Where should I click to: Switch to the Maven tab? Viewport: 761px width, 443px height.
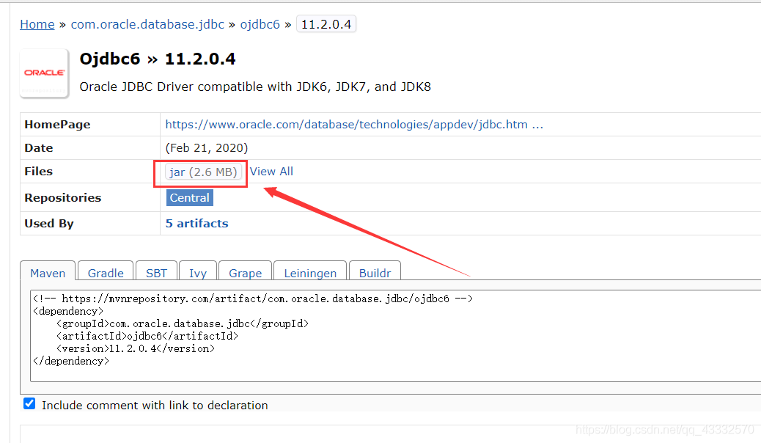(x=48, y=272)
